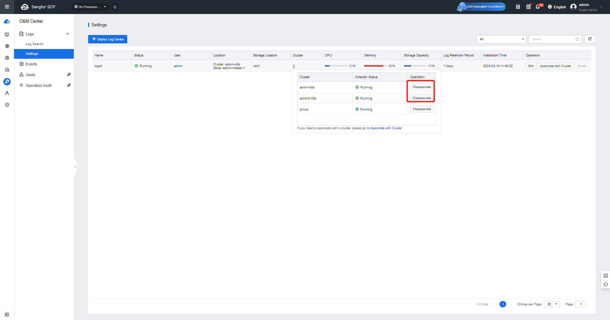The height and width of the screenshot is (320, 610).
Task: Open the user management person sidebar icon
Action: pos(7,93)
